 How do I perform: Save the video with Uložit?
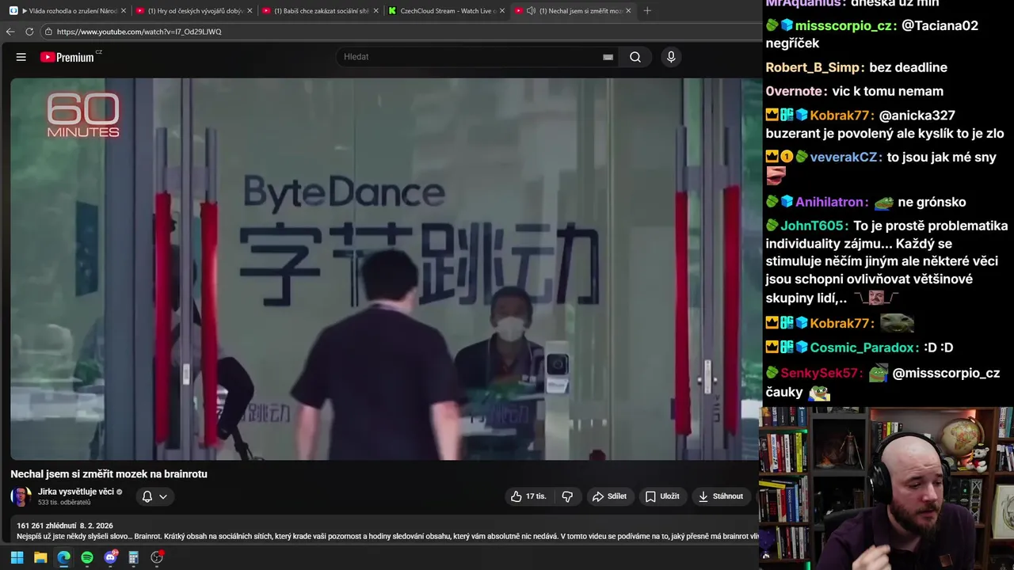(x=662, y=496)
